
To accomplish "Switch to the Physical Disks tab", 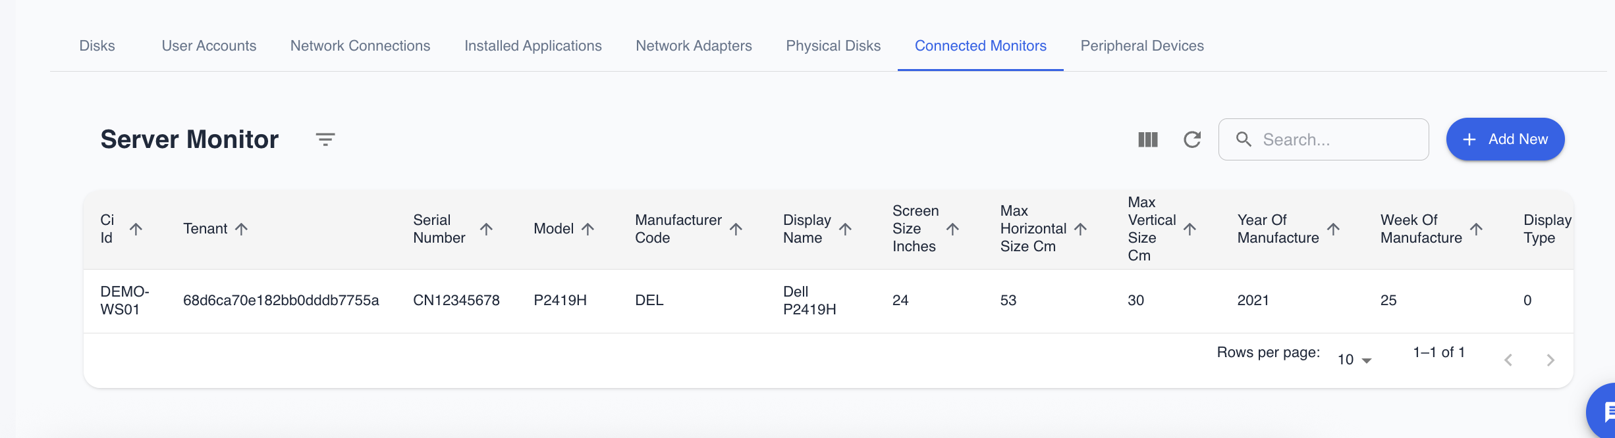I will (833, 46).
